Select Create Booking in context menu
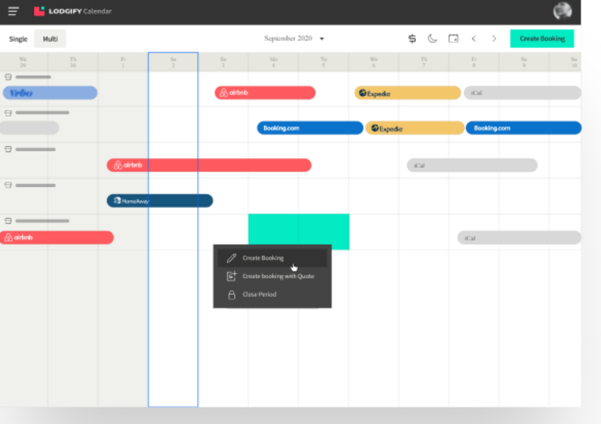Screen dimensions: 601x424 click(263, 258)
